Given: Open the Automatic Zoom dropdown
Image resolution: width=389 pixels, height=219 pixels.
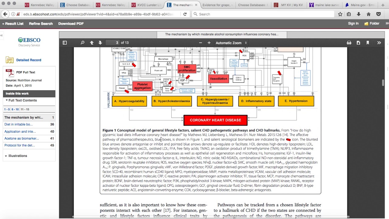Looking at the screenshot, I should click(231, 43).
